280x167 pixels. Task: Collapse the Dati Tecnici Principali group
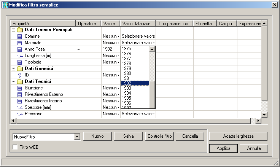tap(14, 30)
